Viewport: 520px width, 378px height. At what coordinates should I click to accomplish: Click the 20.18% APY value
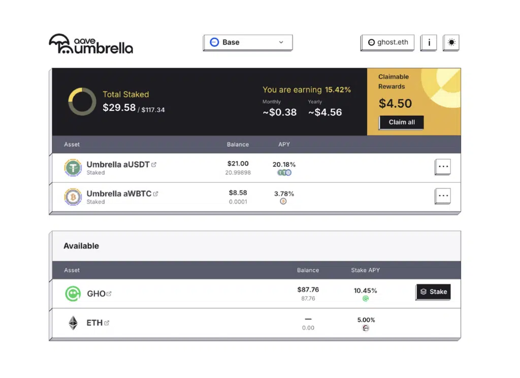(x=284, y=165)
